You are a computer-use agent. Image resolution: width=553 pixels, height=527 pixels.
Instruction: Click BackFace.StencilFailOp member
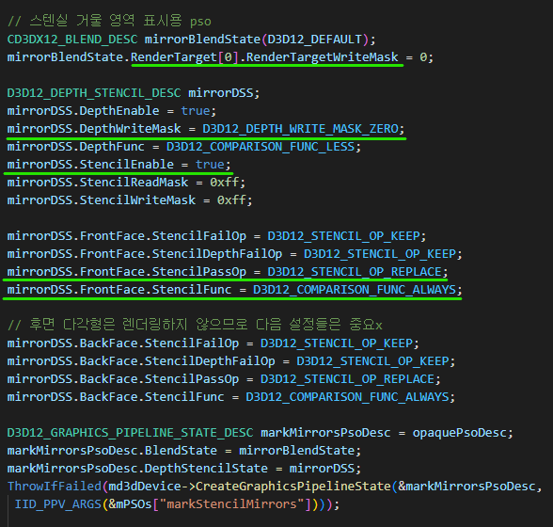pyautogui.click(x=159, y=343)
